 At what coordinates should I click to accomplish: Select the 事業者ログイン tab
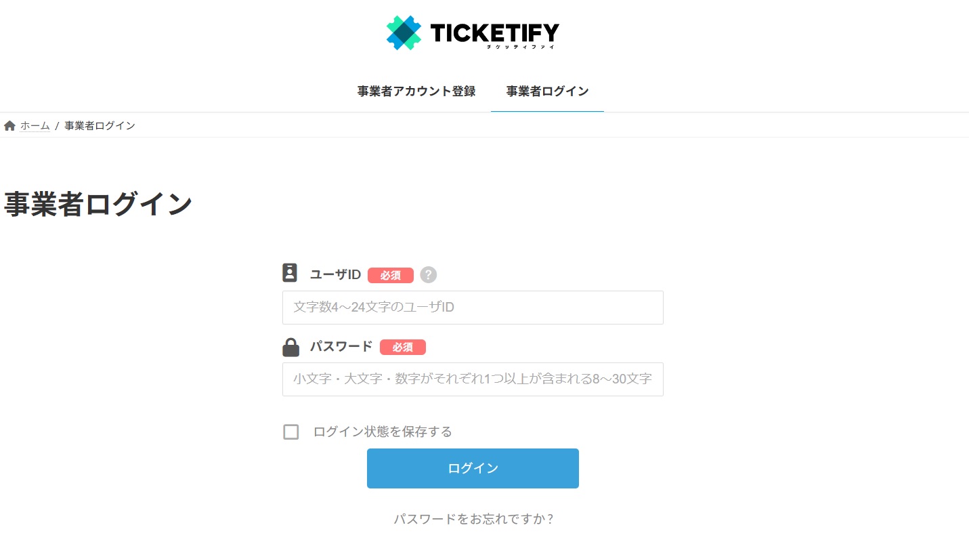(547, 91)
